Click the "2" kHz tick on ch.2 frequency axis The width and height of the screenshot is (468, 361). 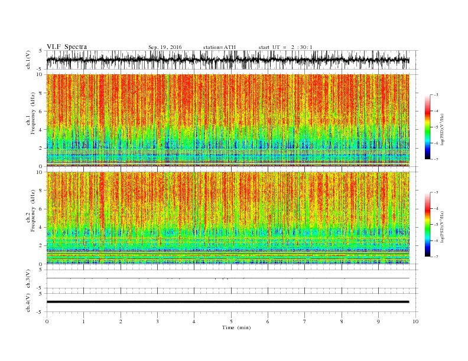[x=41, y=246]
